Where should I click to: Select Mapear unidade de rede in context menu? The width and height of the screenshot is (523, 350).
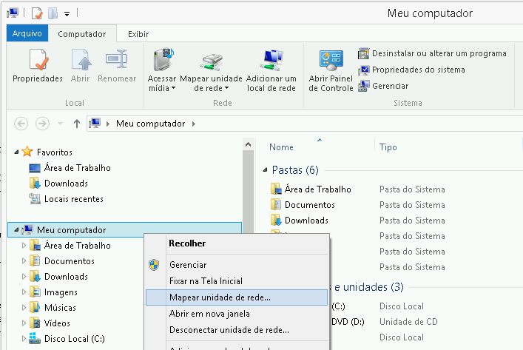pyautogui.click(x=220, y=297)
